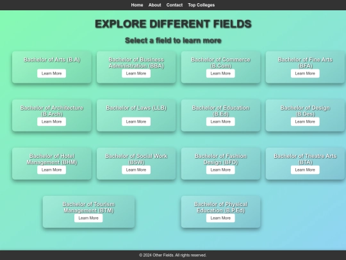Click Learn More under Fashion Design (BFD)
Screen dimensions: 346x260
[x=220, y=169]
